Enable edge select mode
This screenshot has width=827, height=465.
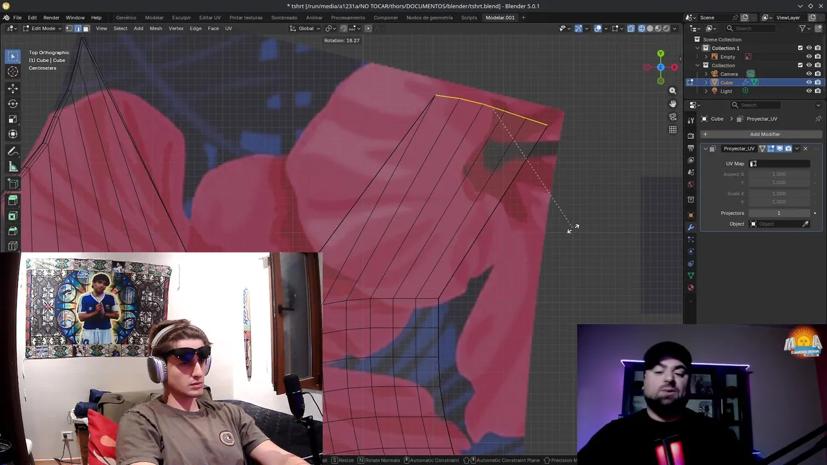(78, 28)
